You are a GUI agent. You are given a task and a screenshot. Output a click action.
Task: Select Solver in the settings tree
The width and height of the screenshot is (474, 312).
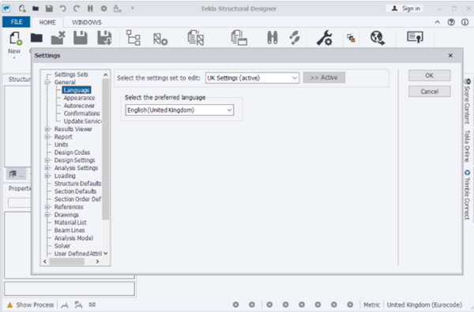click(x=62, y=246)
